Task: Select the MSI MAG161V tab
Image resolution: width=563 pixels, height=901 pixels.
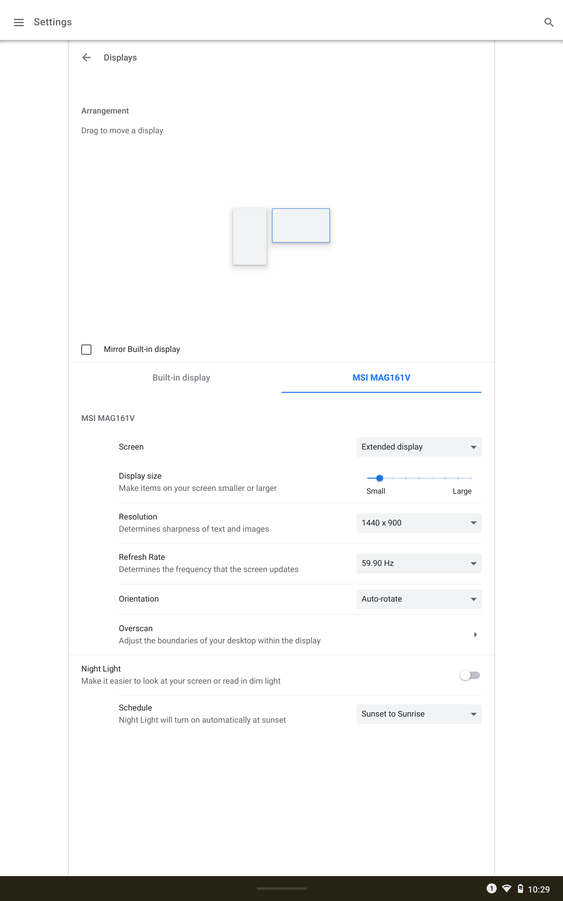Action: [x=381, y=378]
